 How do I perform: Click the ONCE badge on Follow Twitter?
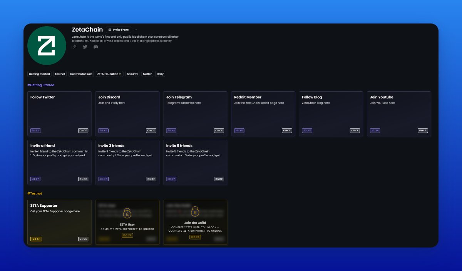(83, 130)
